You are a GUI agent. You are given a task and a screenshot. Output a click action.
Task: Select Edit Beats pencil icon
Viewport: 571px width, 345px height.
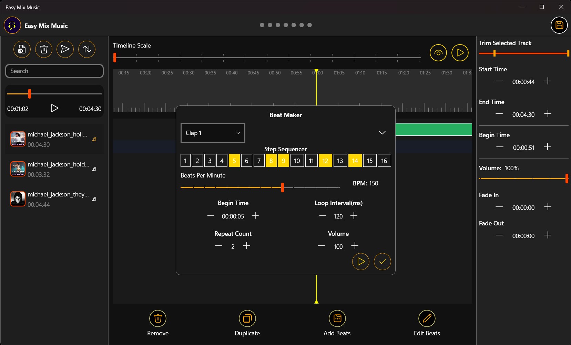pyautogui.click(x=426, y=323)
